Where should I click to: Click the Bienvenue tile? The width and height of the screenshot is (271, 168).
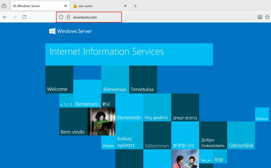(x=115, y=79)
